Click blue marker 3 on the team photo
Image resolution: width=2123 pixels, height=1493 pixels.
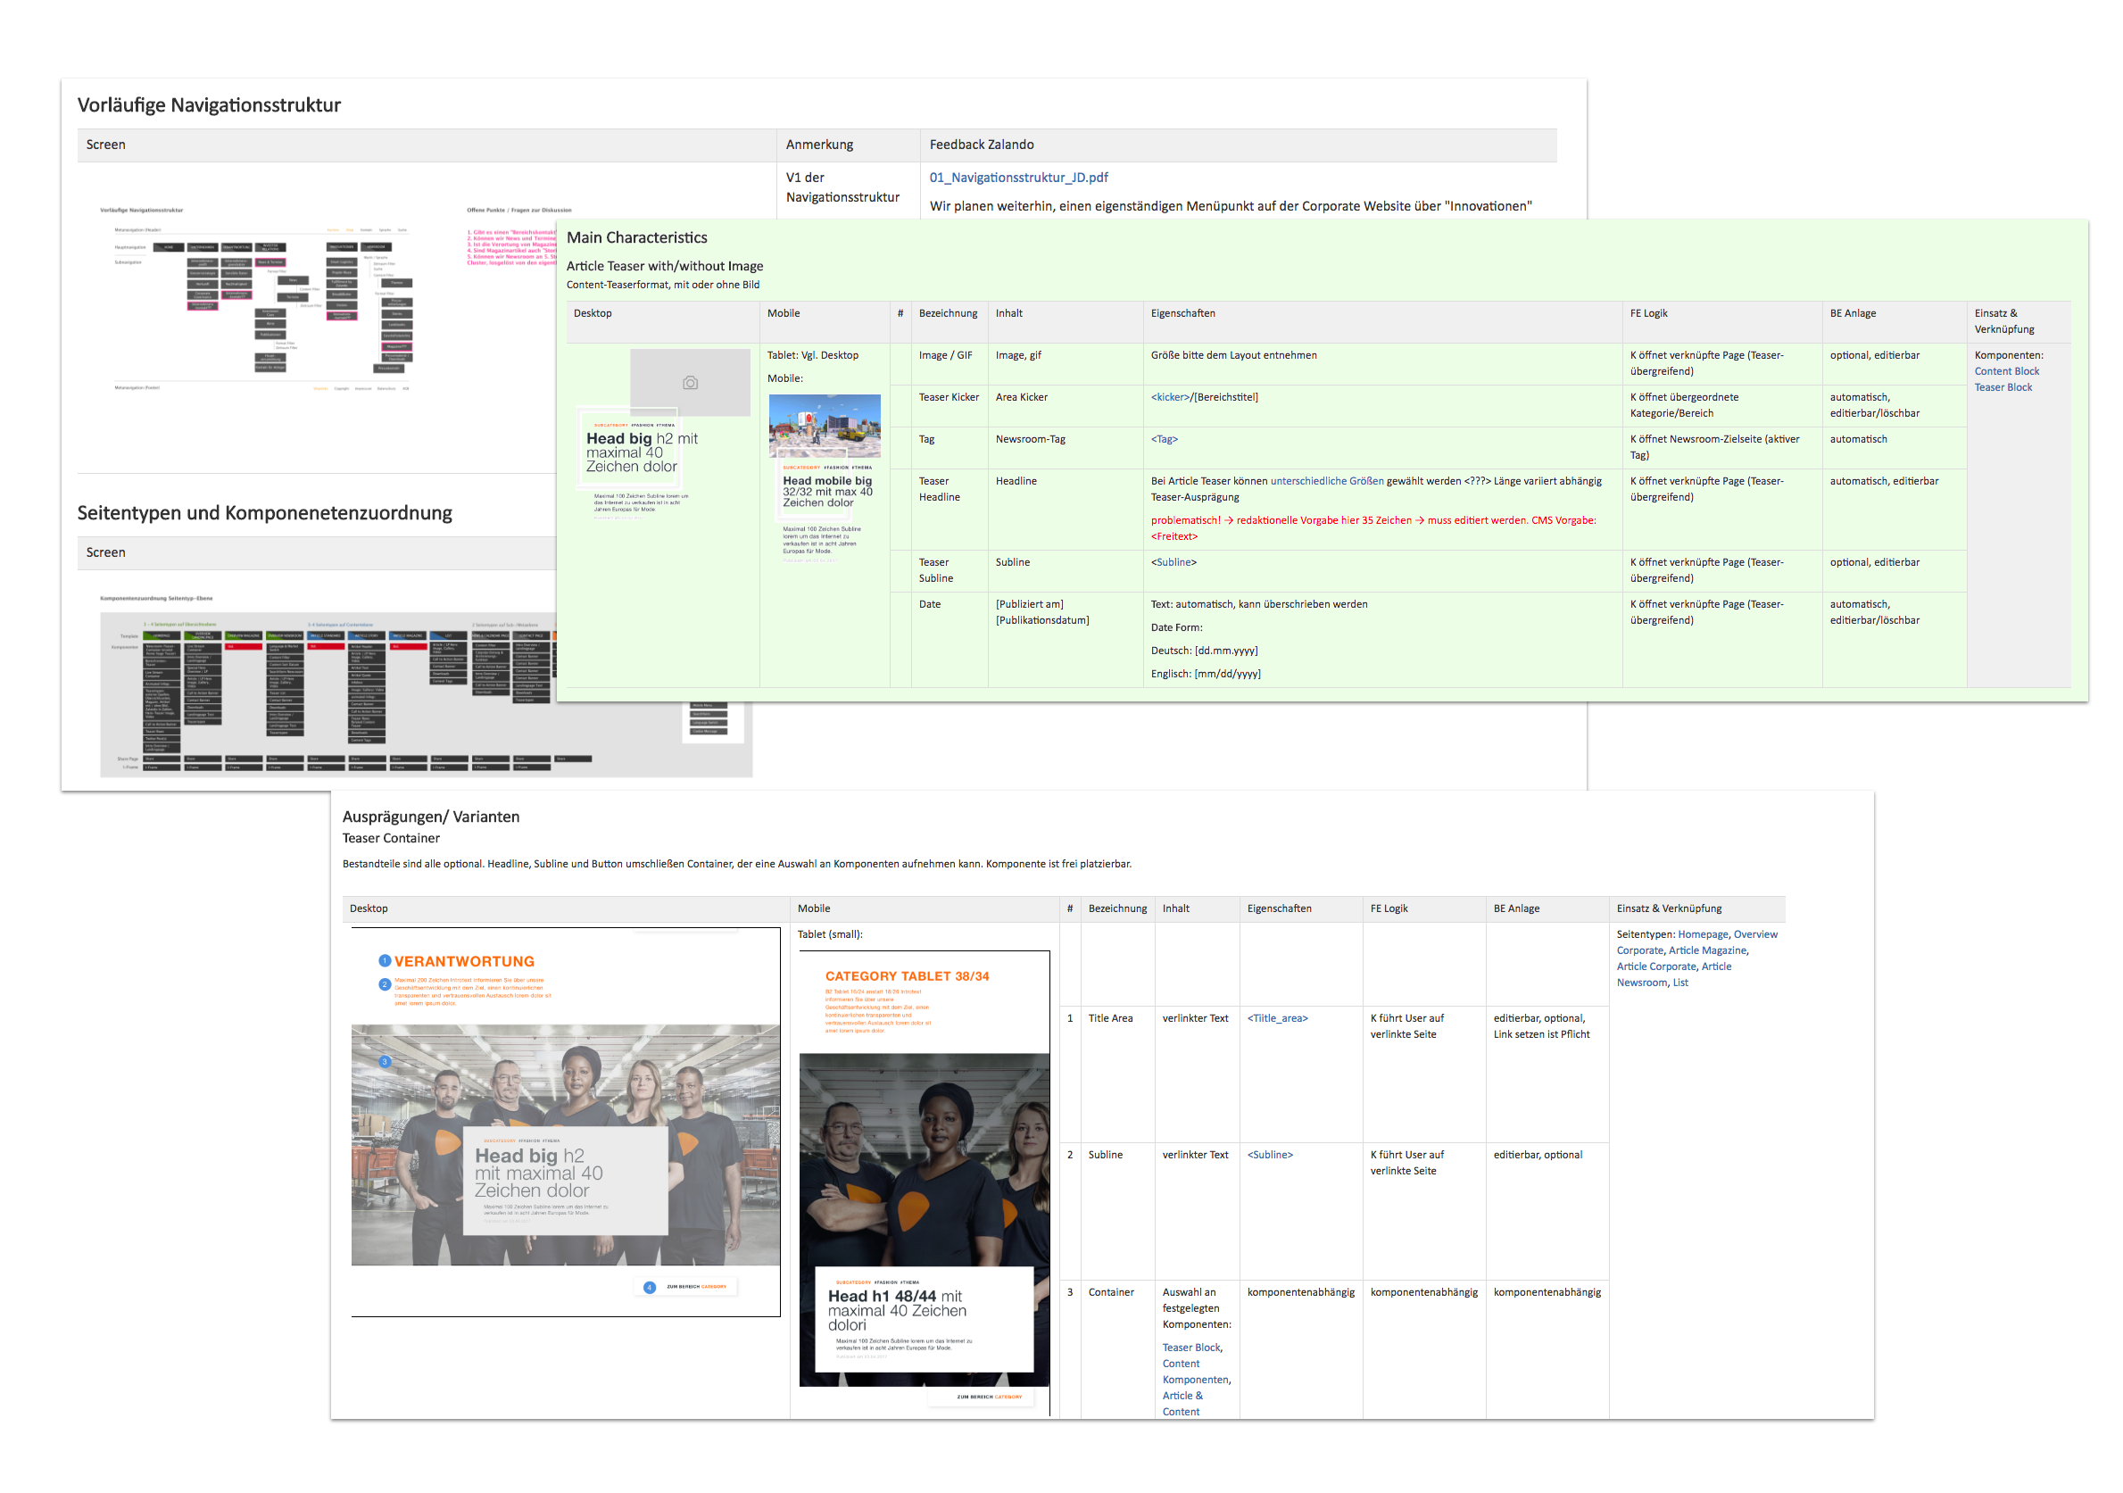[385, 1061]
